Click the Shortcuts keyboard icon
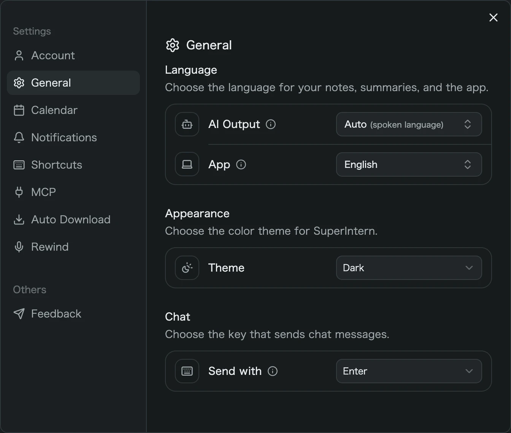This screenshot has width=511, height=433. (19, 165)
